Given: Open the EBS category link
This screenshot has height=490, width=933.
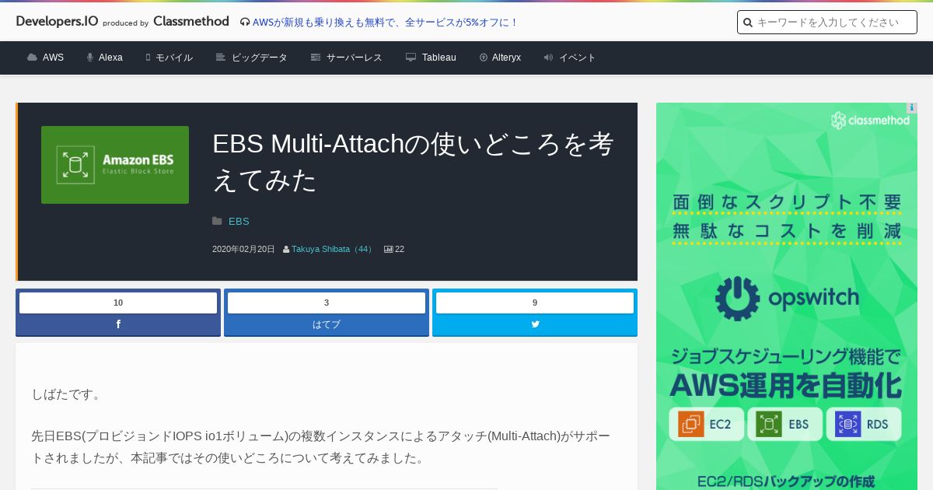Looking at the screenshot, I should click(x=239, y=222).
